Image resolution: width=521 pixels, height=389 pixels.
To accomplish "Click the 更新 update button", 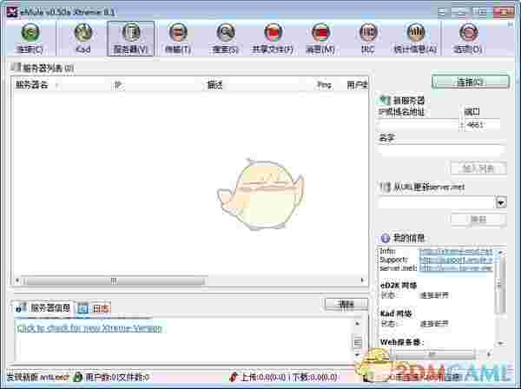I will (x=478, y=220).
